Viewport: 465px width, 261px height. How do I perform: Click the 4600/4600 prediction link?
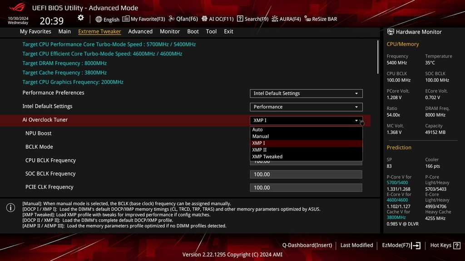pyautogui.click(x=397, y=200)
